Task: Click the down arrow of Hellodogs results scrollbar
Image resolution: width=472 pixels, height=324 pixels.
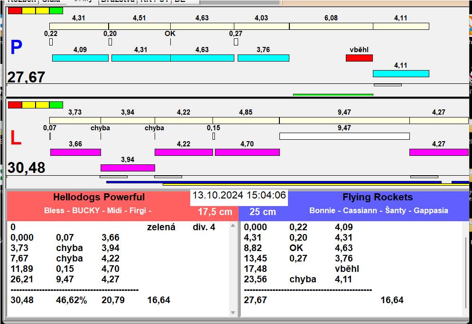Action: pyautogui.click(x=233, y=313)
